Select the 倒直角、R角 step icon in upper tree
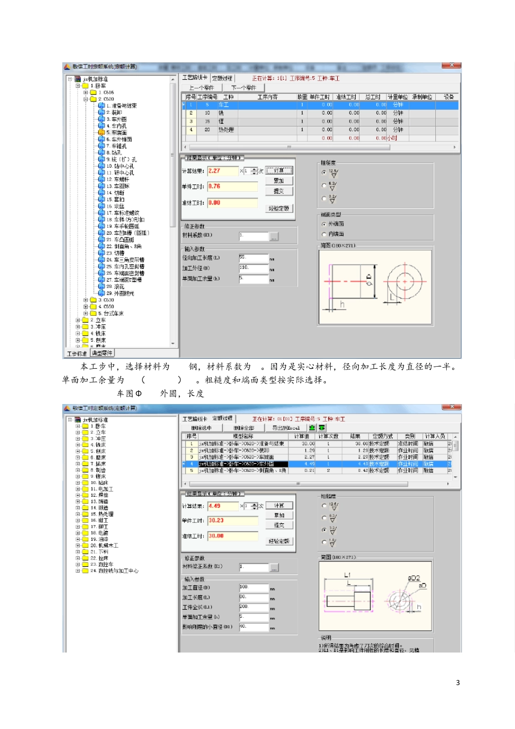515x729 pixels. click(101, 246)
